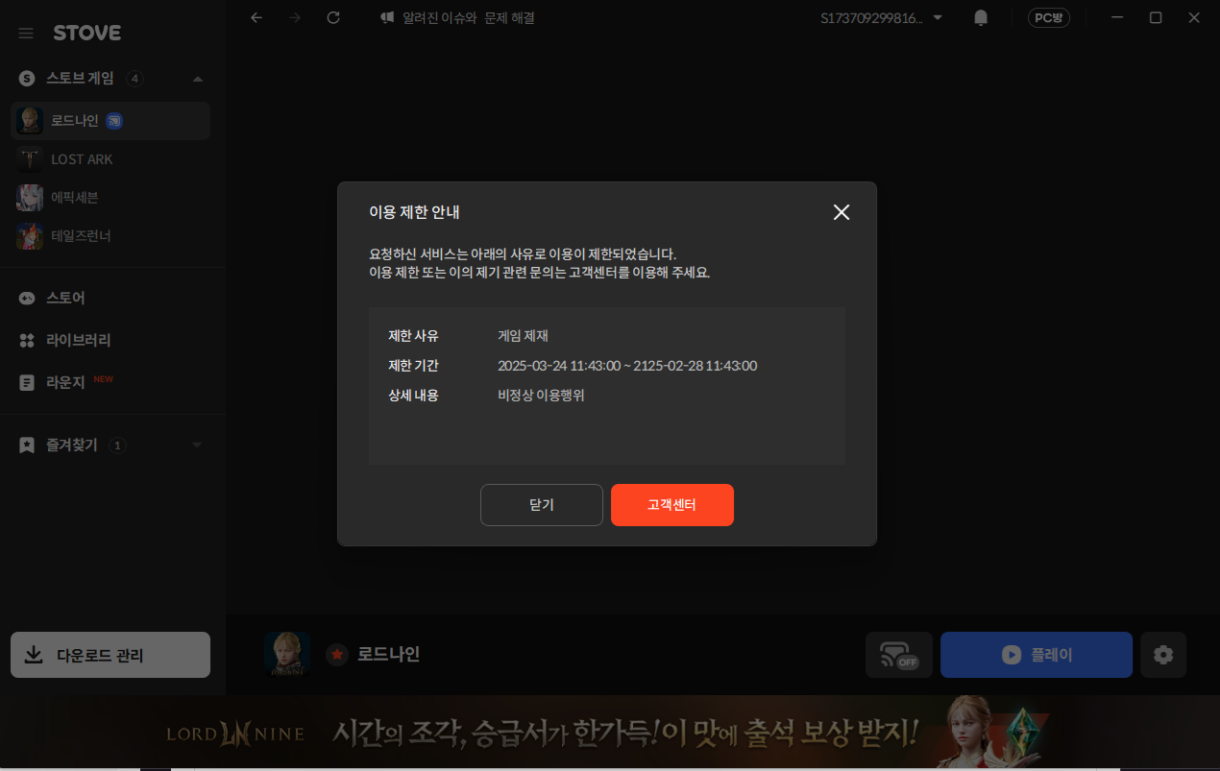1220x771 pixels.
Task: Click the LORD NINE banner advertisement
Action: [x=610, y=733]
